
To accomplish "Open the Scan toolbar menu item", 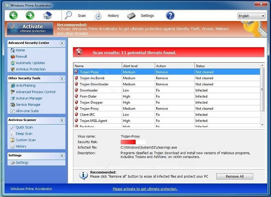I will pos(82,16).
